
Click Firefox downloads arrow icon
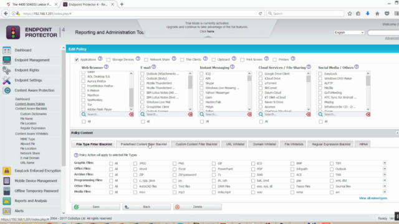(x=367, y=14)
